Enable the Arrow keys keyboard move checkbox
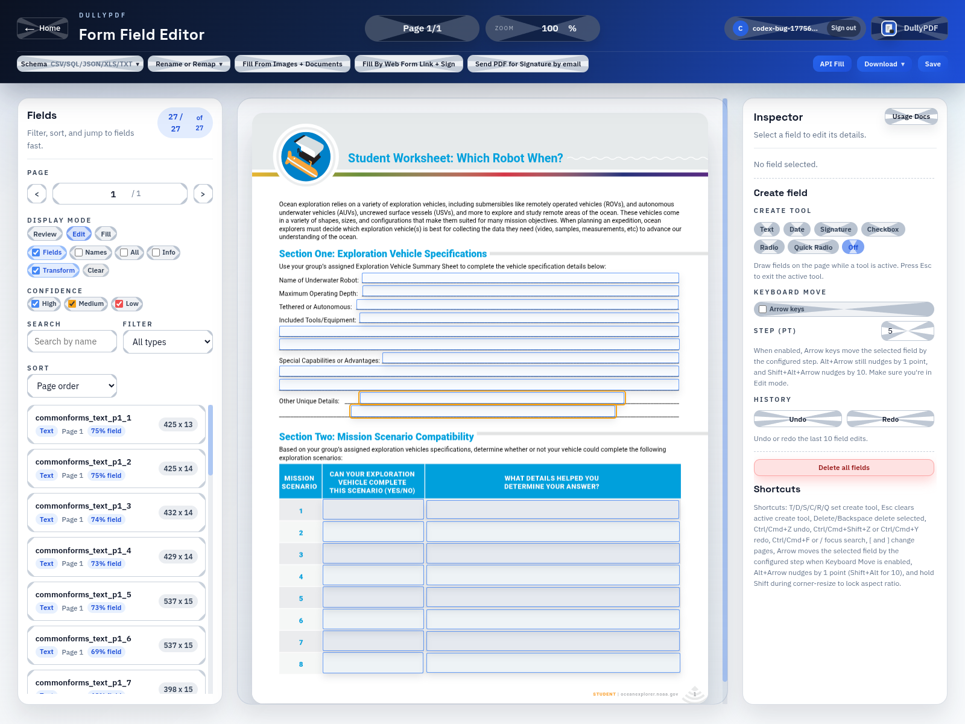The width and height of the screenshot is (965, 724). coord(762,309)
